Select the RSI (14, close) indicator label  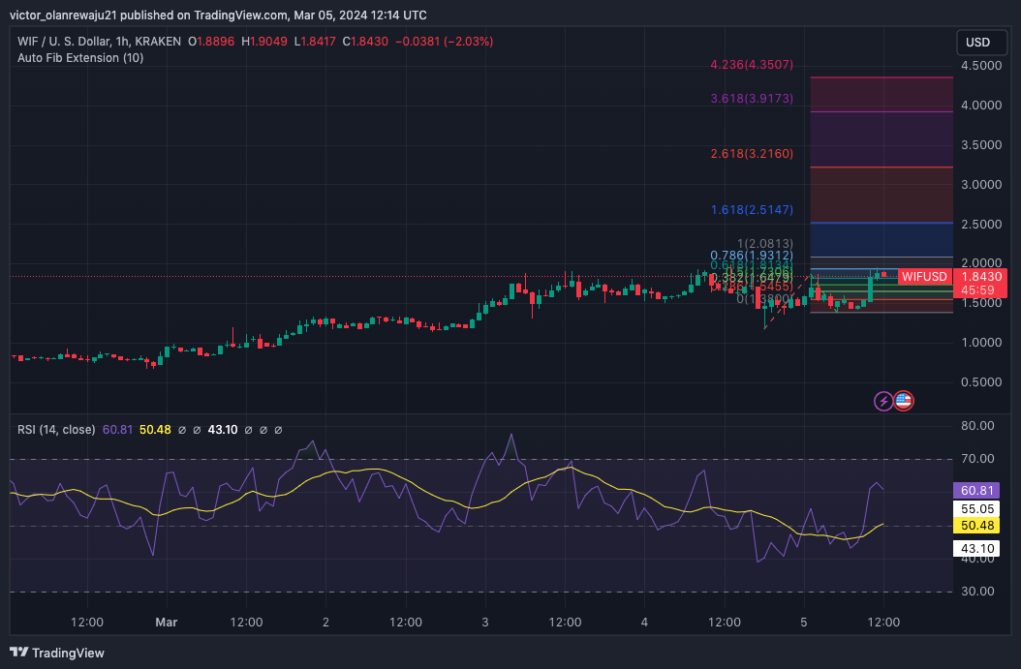(x=56, y=430)
